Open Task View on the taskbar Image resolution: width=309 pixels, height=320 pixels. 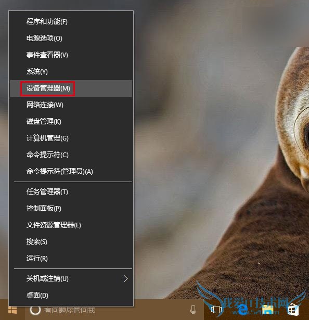[216, 310]
